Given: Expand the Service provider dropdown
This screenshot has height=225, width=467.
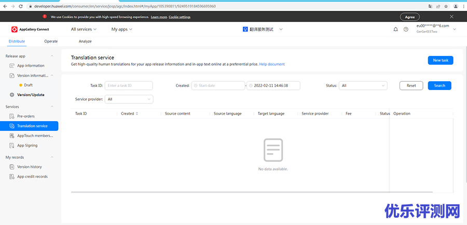Looking at the screenshot, I should click(x=129, y=99).
